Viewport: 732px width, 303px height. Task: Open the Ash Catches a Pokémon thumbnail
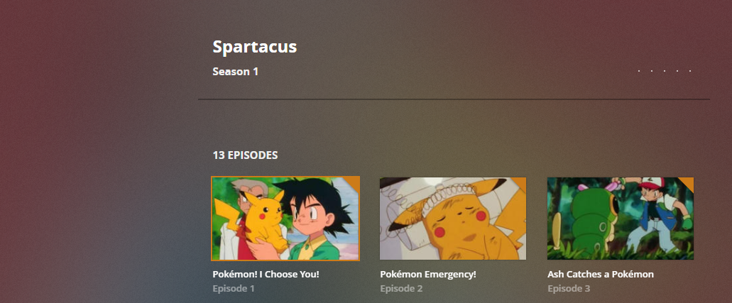click(621, 219)
